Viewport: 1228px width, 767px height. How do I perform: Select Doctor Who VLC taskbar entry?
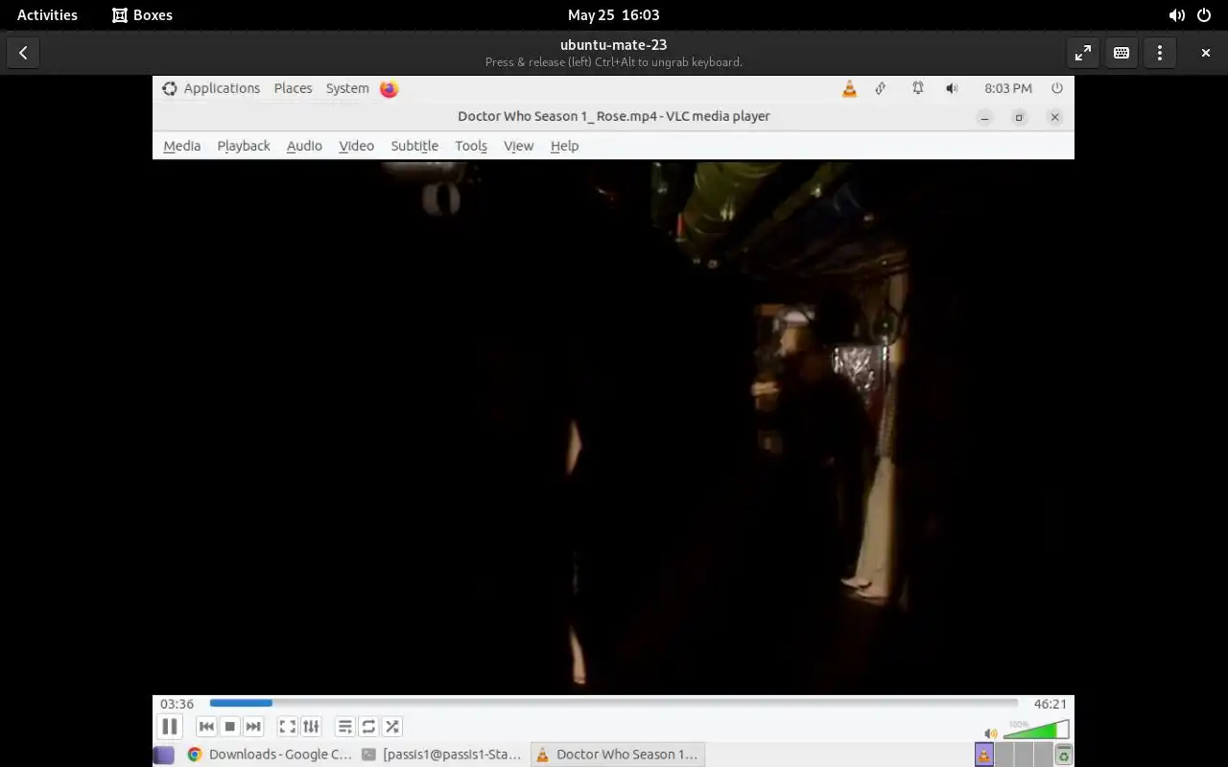coord(618,755)
